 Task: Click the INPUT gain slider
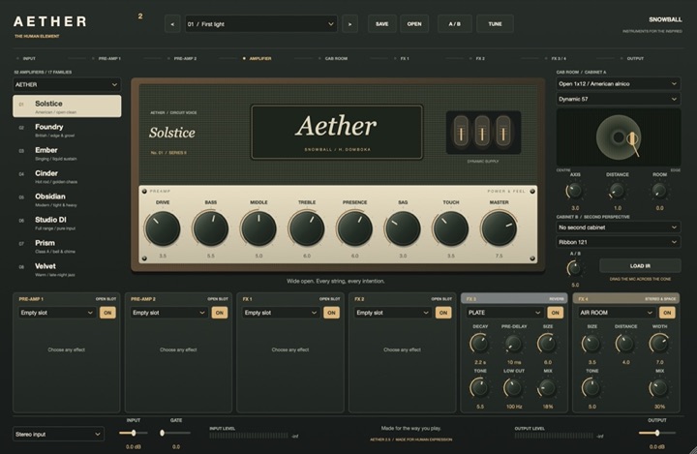point(134,433)
